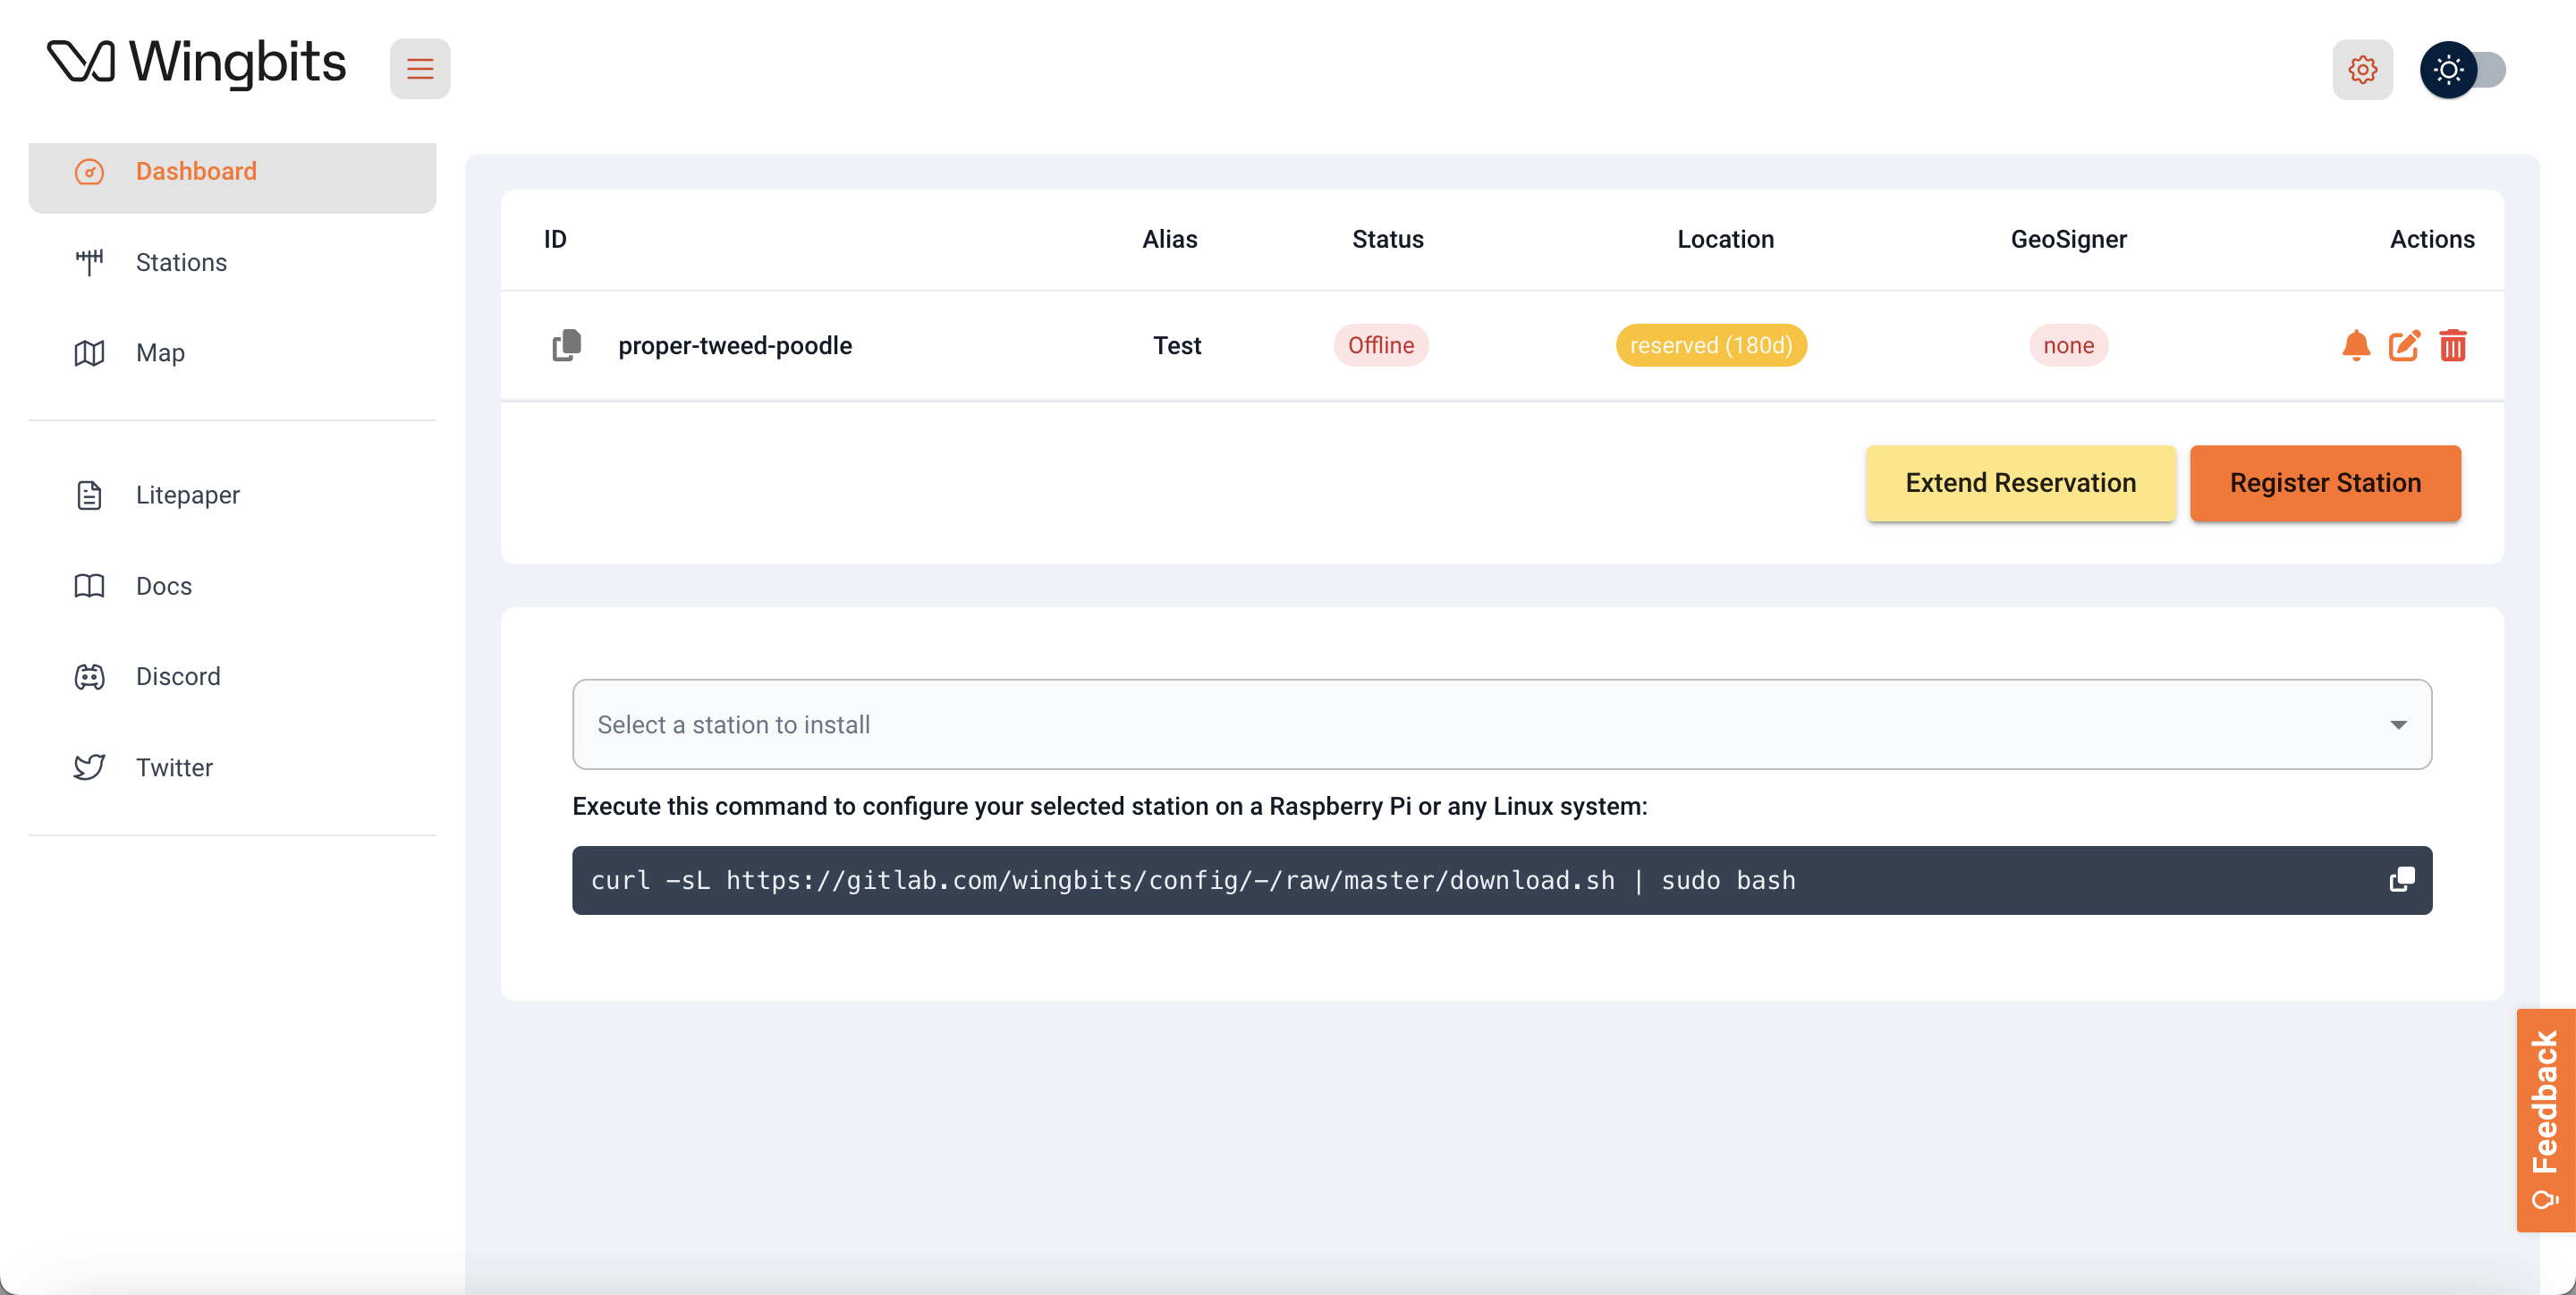This screenshot has width=2576, height=1295.
Task: Open the Litepaper link
Action: (x=188, y=495)
